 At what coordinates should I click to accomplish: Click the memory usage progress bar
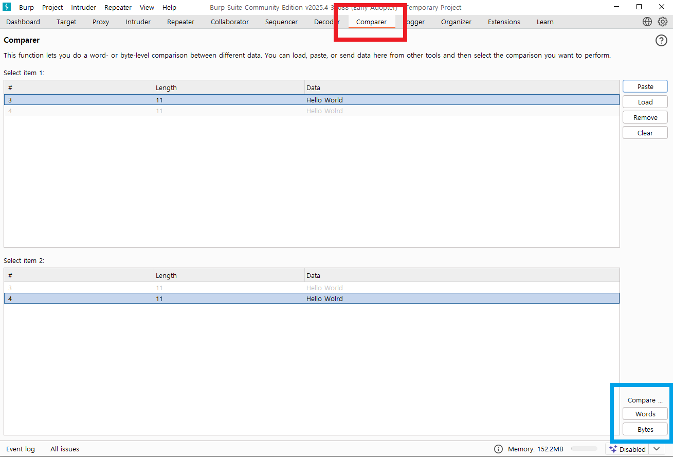(584, 449)
